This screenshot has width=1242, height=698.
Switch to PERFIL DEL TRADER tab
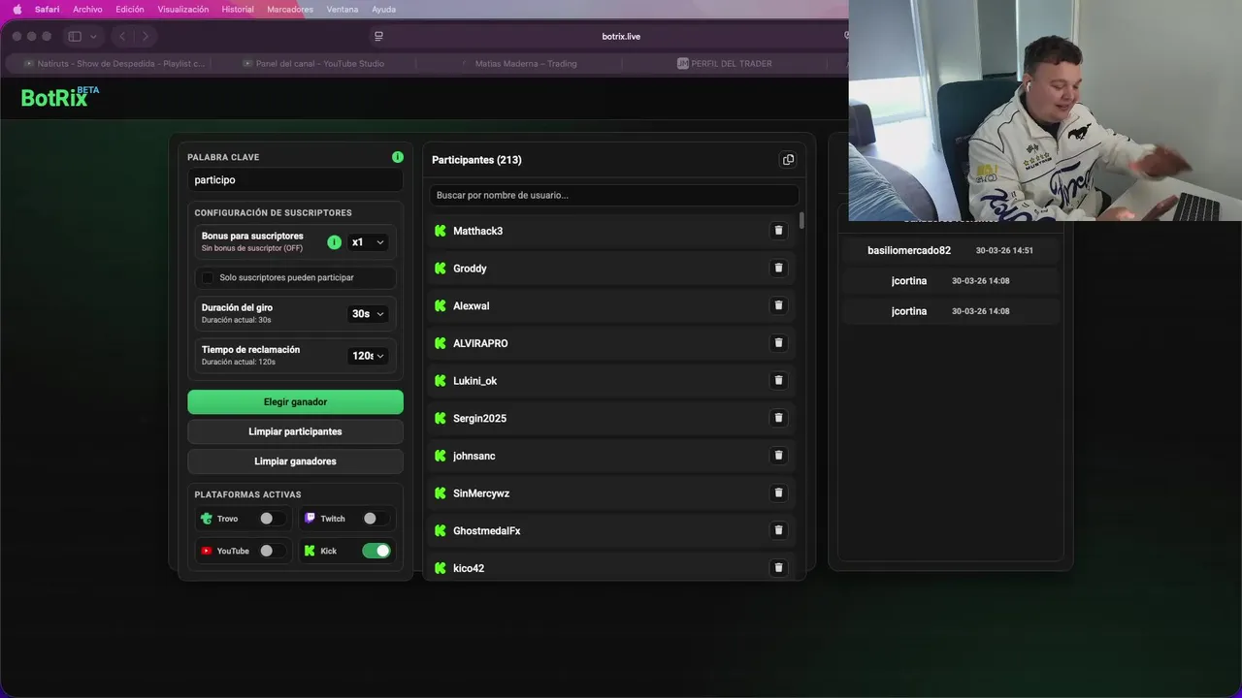tap(724, 63)
